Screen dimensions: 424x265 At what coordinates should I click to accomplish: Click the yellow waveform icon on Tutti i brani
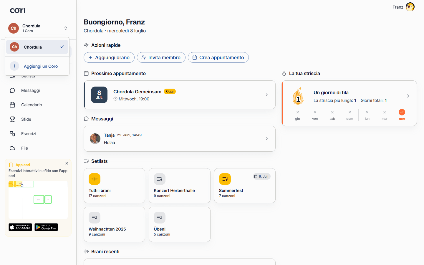tap(95, 179)
